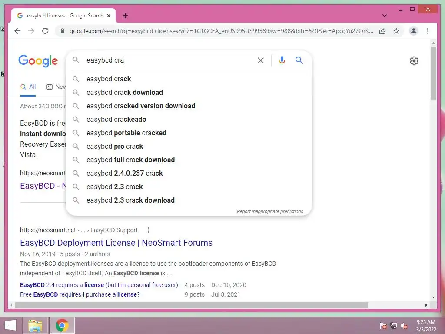Image resolution: width=445 pixels, height=334 pixels.
Task: Click "Report inappropriate predictions" link
Action: point(270,212)
